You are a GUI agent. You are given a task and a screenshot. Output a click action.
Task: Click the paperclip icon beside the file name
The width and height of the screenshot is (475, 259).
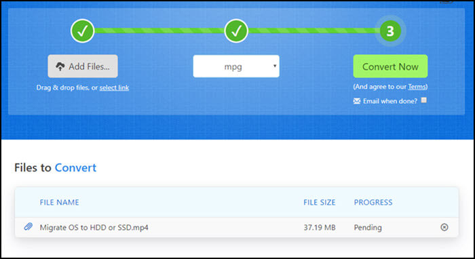pos(28,226)
